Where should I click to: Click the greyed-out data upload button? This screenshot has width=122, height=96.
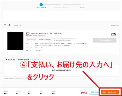click(x=104, y=40)
